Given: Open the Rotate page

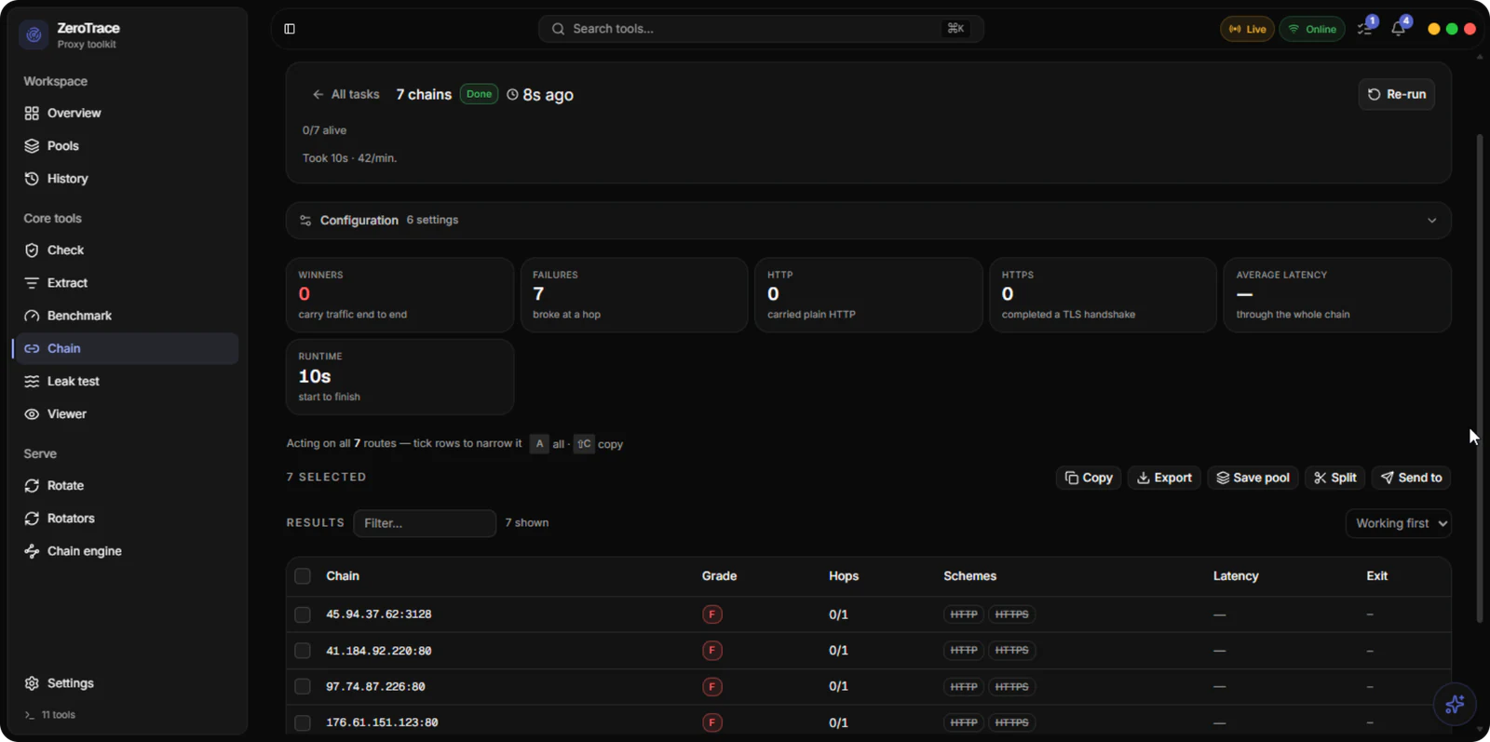Looking at the screenshot, I should pos(126,485).
